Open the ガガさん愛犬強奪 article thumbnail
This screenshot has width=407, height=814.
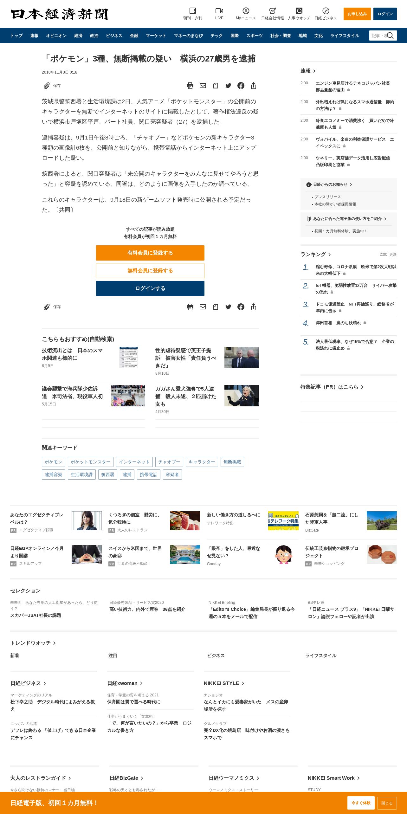[x=242, y=396]
